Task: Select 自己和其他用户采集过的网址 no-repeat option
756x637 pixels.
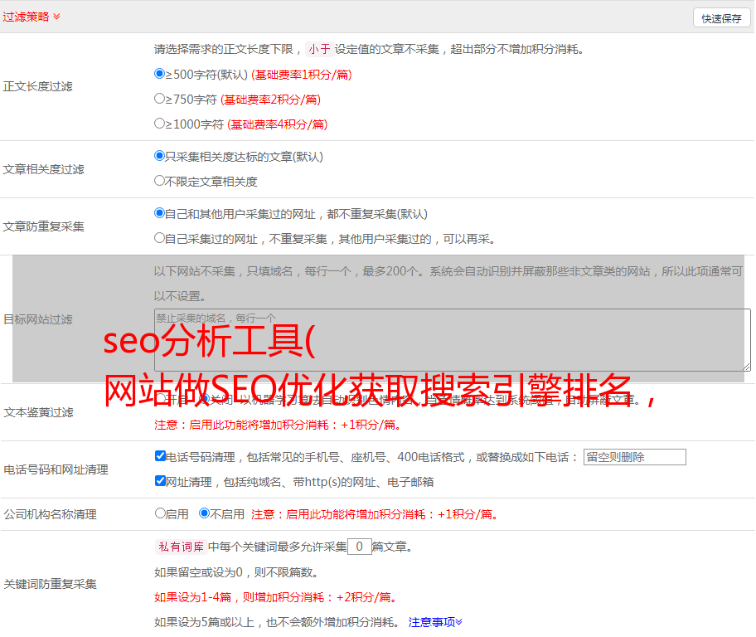Action: [x=160, y=213]
